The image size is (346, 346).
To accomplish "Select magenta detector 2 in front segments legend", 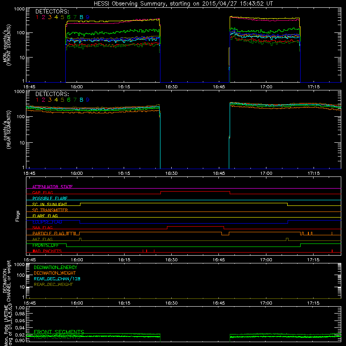I will (44, 17).
